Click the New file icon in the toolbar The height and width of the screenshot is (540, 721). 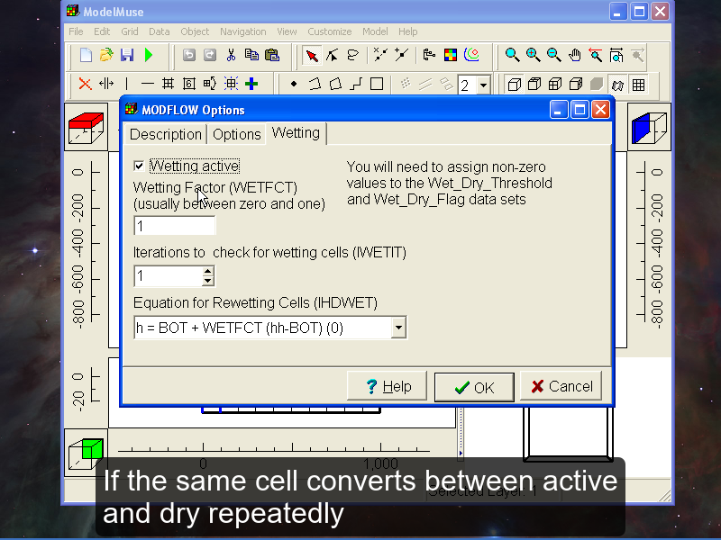pos(86,55)
